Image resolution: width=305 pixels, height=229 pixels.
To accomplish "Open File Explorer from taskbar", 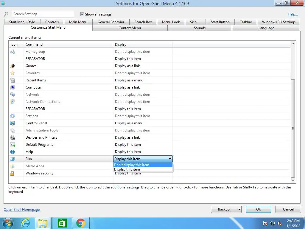I will tap(43, 223).
